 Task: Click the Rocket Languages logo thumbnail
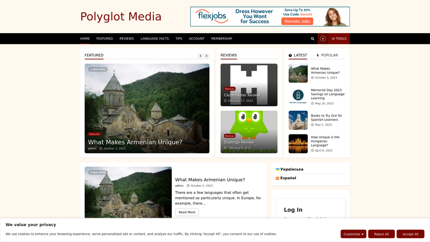click(x=298, y=96)
